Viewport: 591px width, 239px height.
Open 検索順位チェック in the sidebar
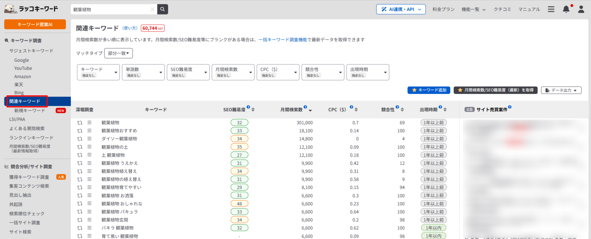point(27,214)
